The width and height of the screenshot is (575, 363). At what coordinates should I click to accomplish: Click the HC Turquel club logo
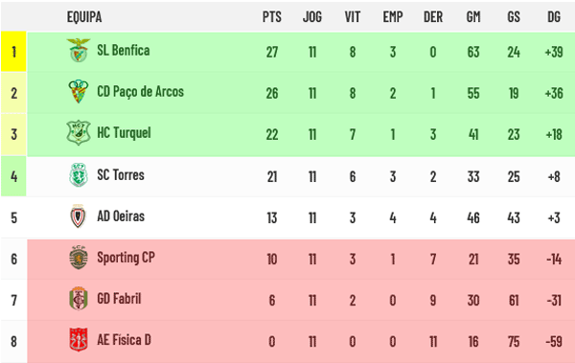click(x=79, y=132)
